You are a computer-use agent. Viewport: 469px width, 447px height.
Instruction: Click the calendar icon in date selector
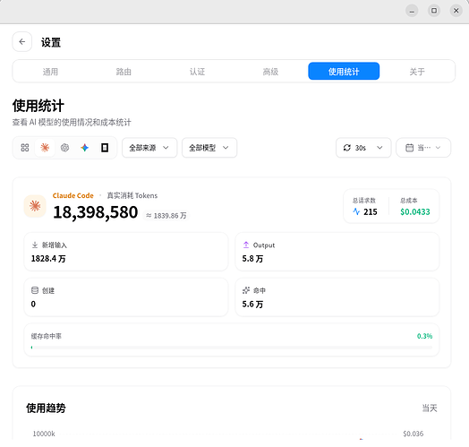coord(409,148)
